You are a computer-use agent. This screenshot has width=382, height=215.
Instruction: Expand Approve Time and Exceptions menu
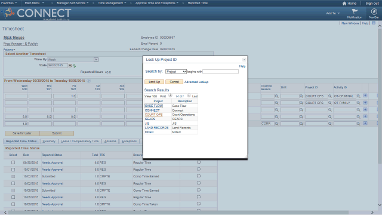(x=157, y=3)
